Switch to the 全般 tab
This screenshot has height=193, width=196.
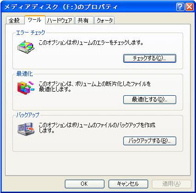click(15, 21)
